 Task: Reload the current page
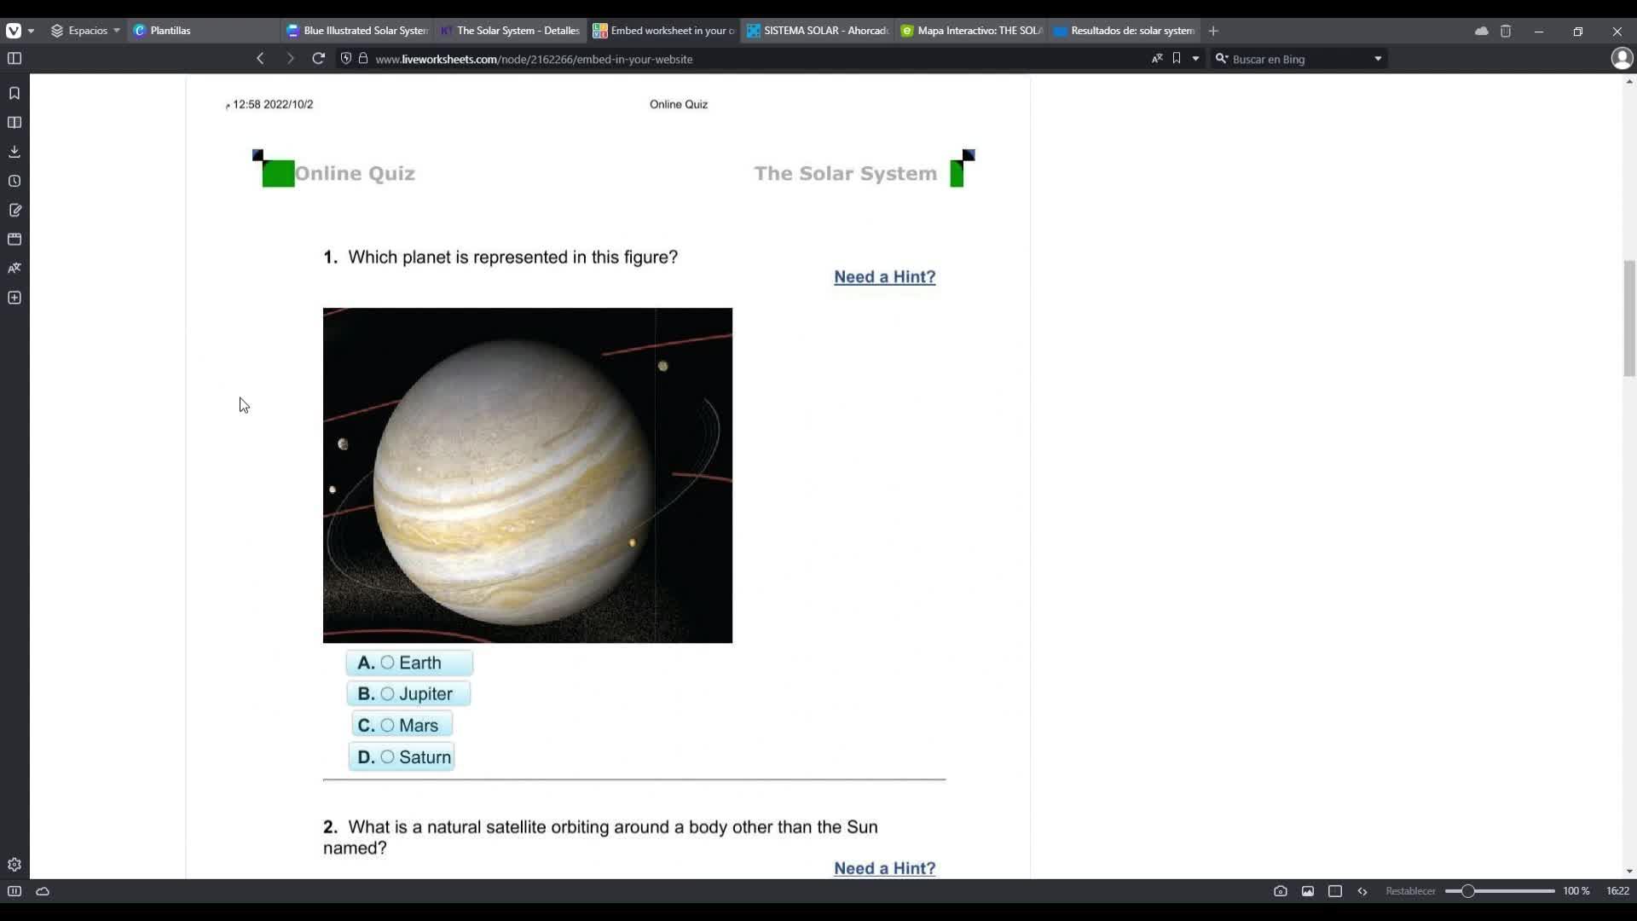318,59
